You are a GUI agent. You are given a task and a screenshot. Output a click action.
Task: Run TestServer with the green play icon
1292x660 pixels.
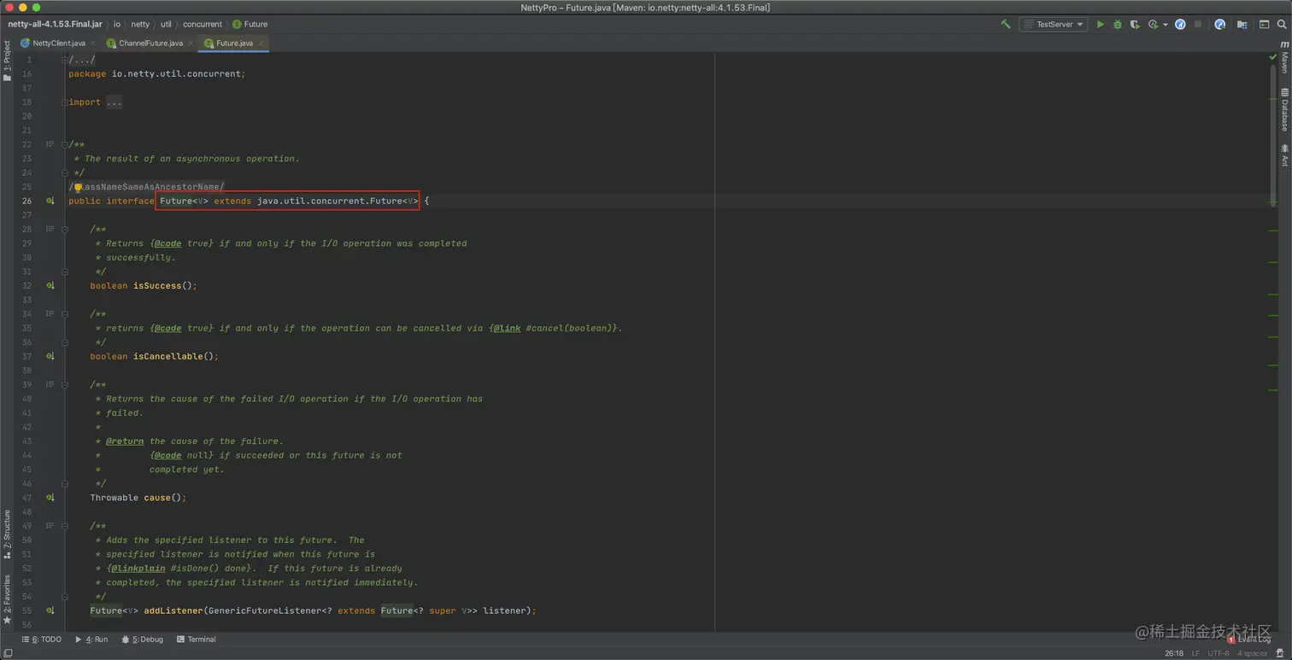coord(1100,24)
